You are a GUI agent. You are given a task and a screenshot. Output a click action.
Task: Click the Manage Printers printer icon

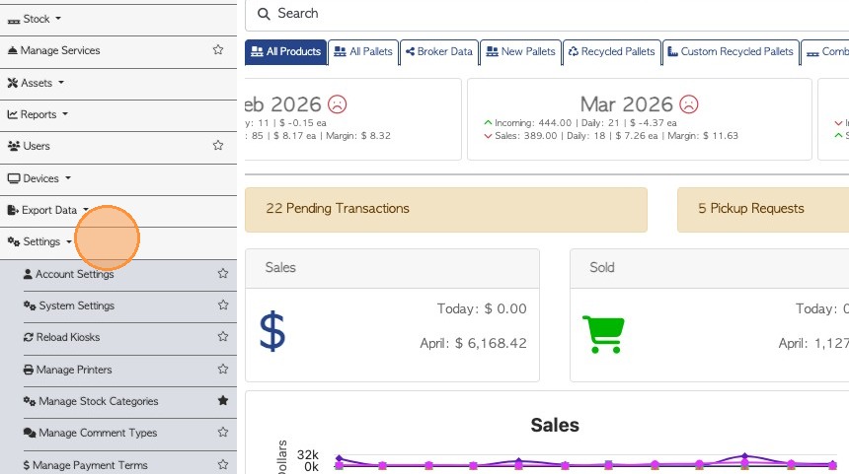pyautogui.click(x=29, y=370)
